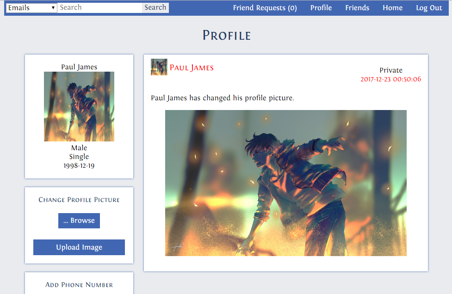The image size is (452, 294).
Task: Click the post timestamp 2017-12-23 00:50:06
Action: tap(390, 79)
